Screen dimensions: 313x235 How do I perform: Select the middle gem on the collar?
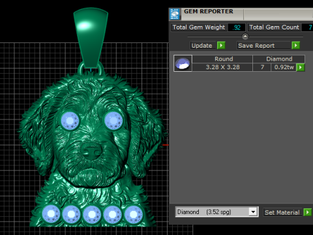92,215
